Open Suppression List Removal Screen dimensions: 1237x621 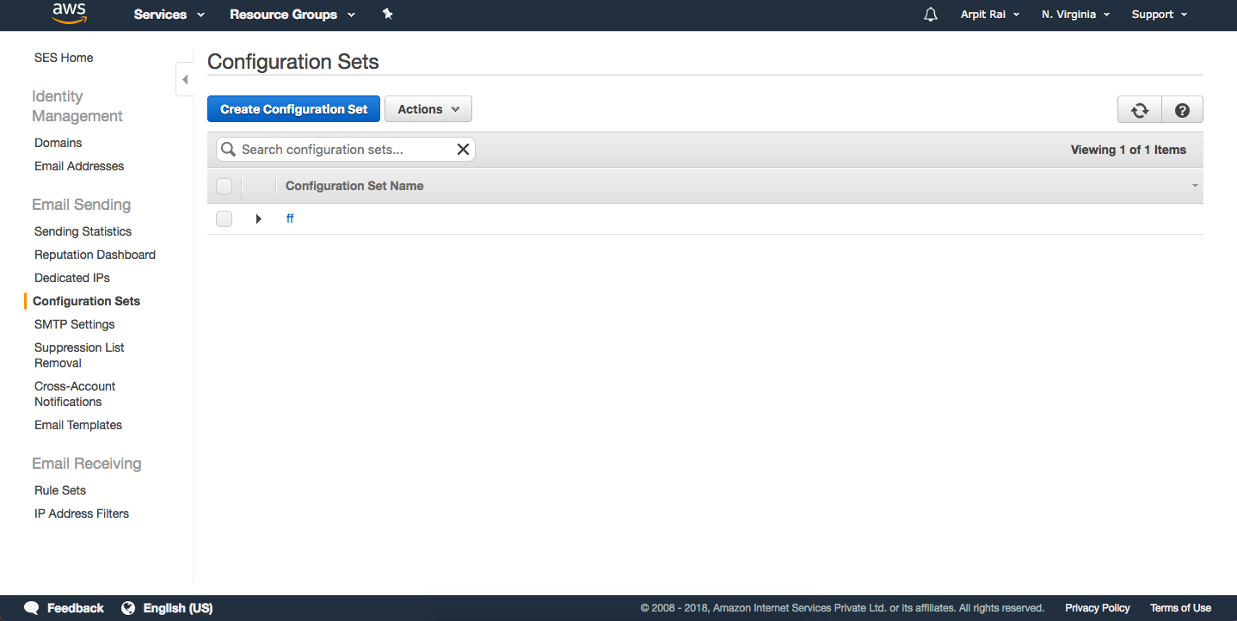tap(79, 355)
